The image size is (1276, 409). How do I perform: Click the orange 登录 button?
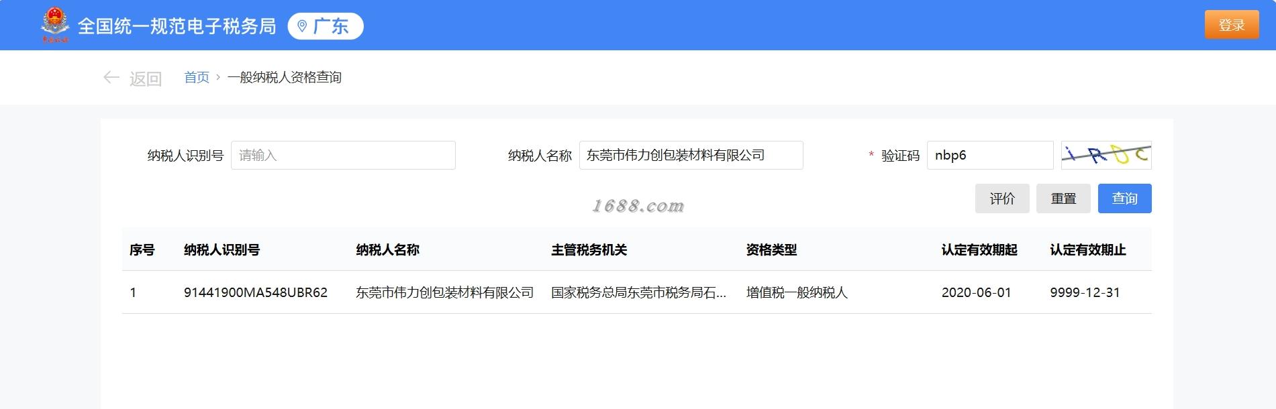pyautogui.click(x=1232, y=25)
